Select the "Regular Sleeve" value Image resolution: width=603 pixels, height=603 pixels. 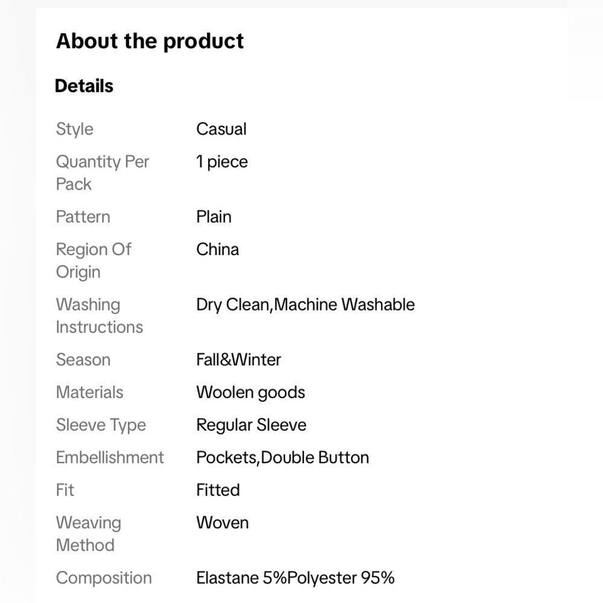(251, 425)
